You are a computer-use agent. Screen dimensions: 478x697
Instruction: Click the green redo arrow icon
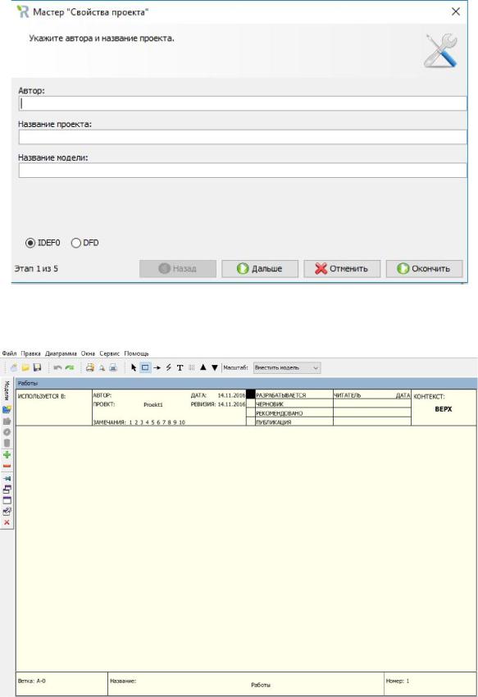point(70,367)
